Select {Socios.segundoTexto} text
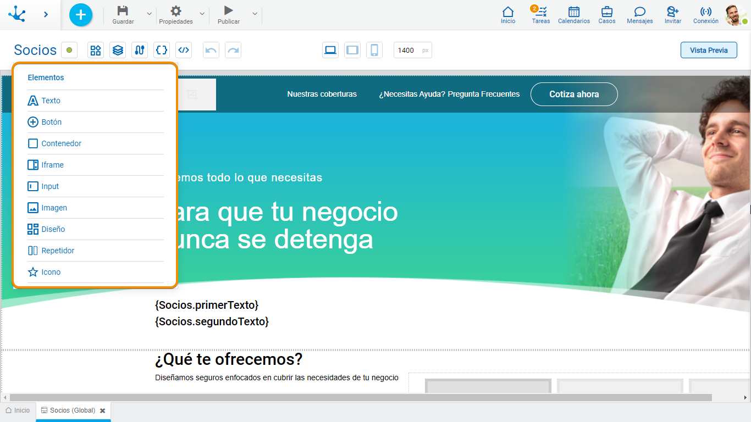Viewport: 751px width, 422px height. pyautogui.click(x=212, y=321)
